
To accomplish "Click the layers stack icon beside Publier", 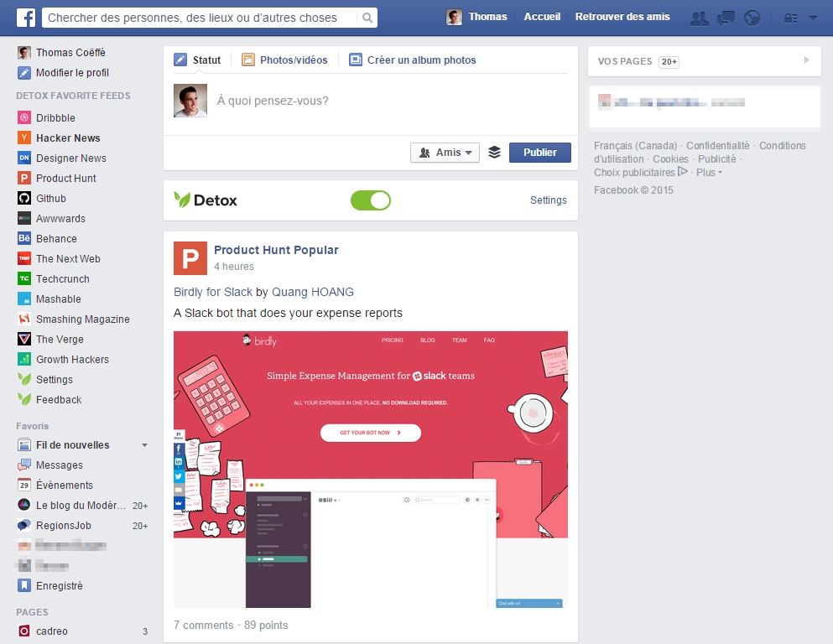I will click(495, 153).
